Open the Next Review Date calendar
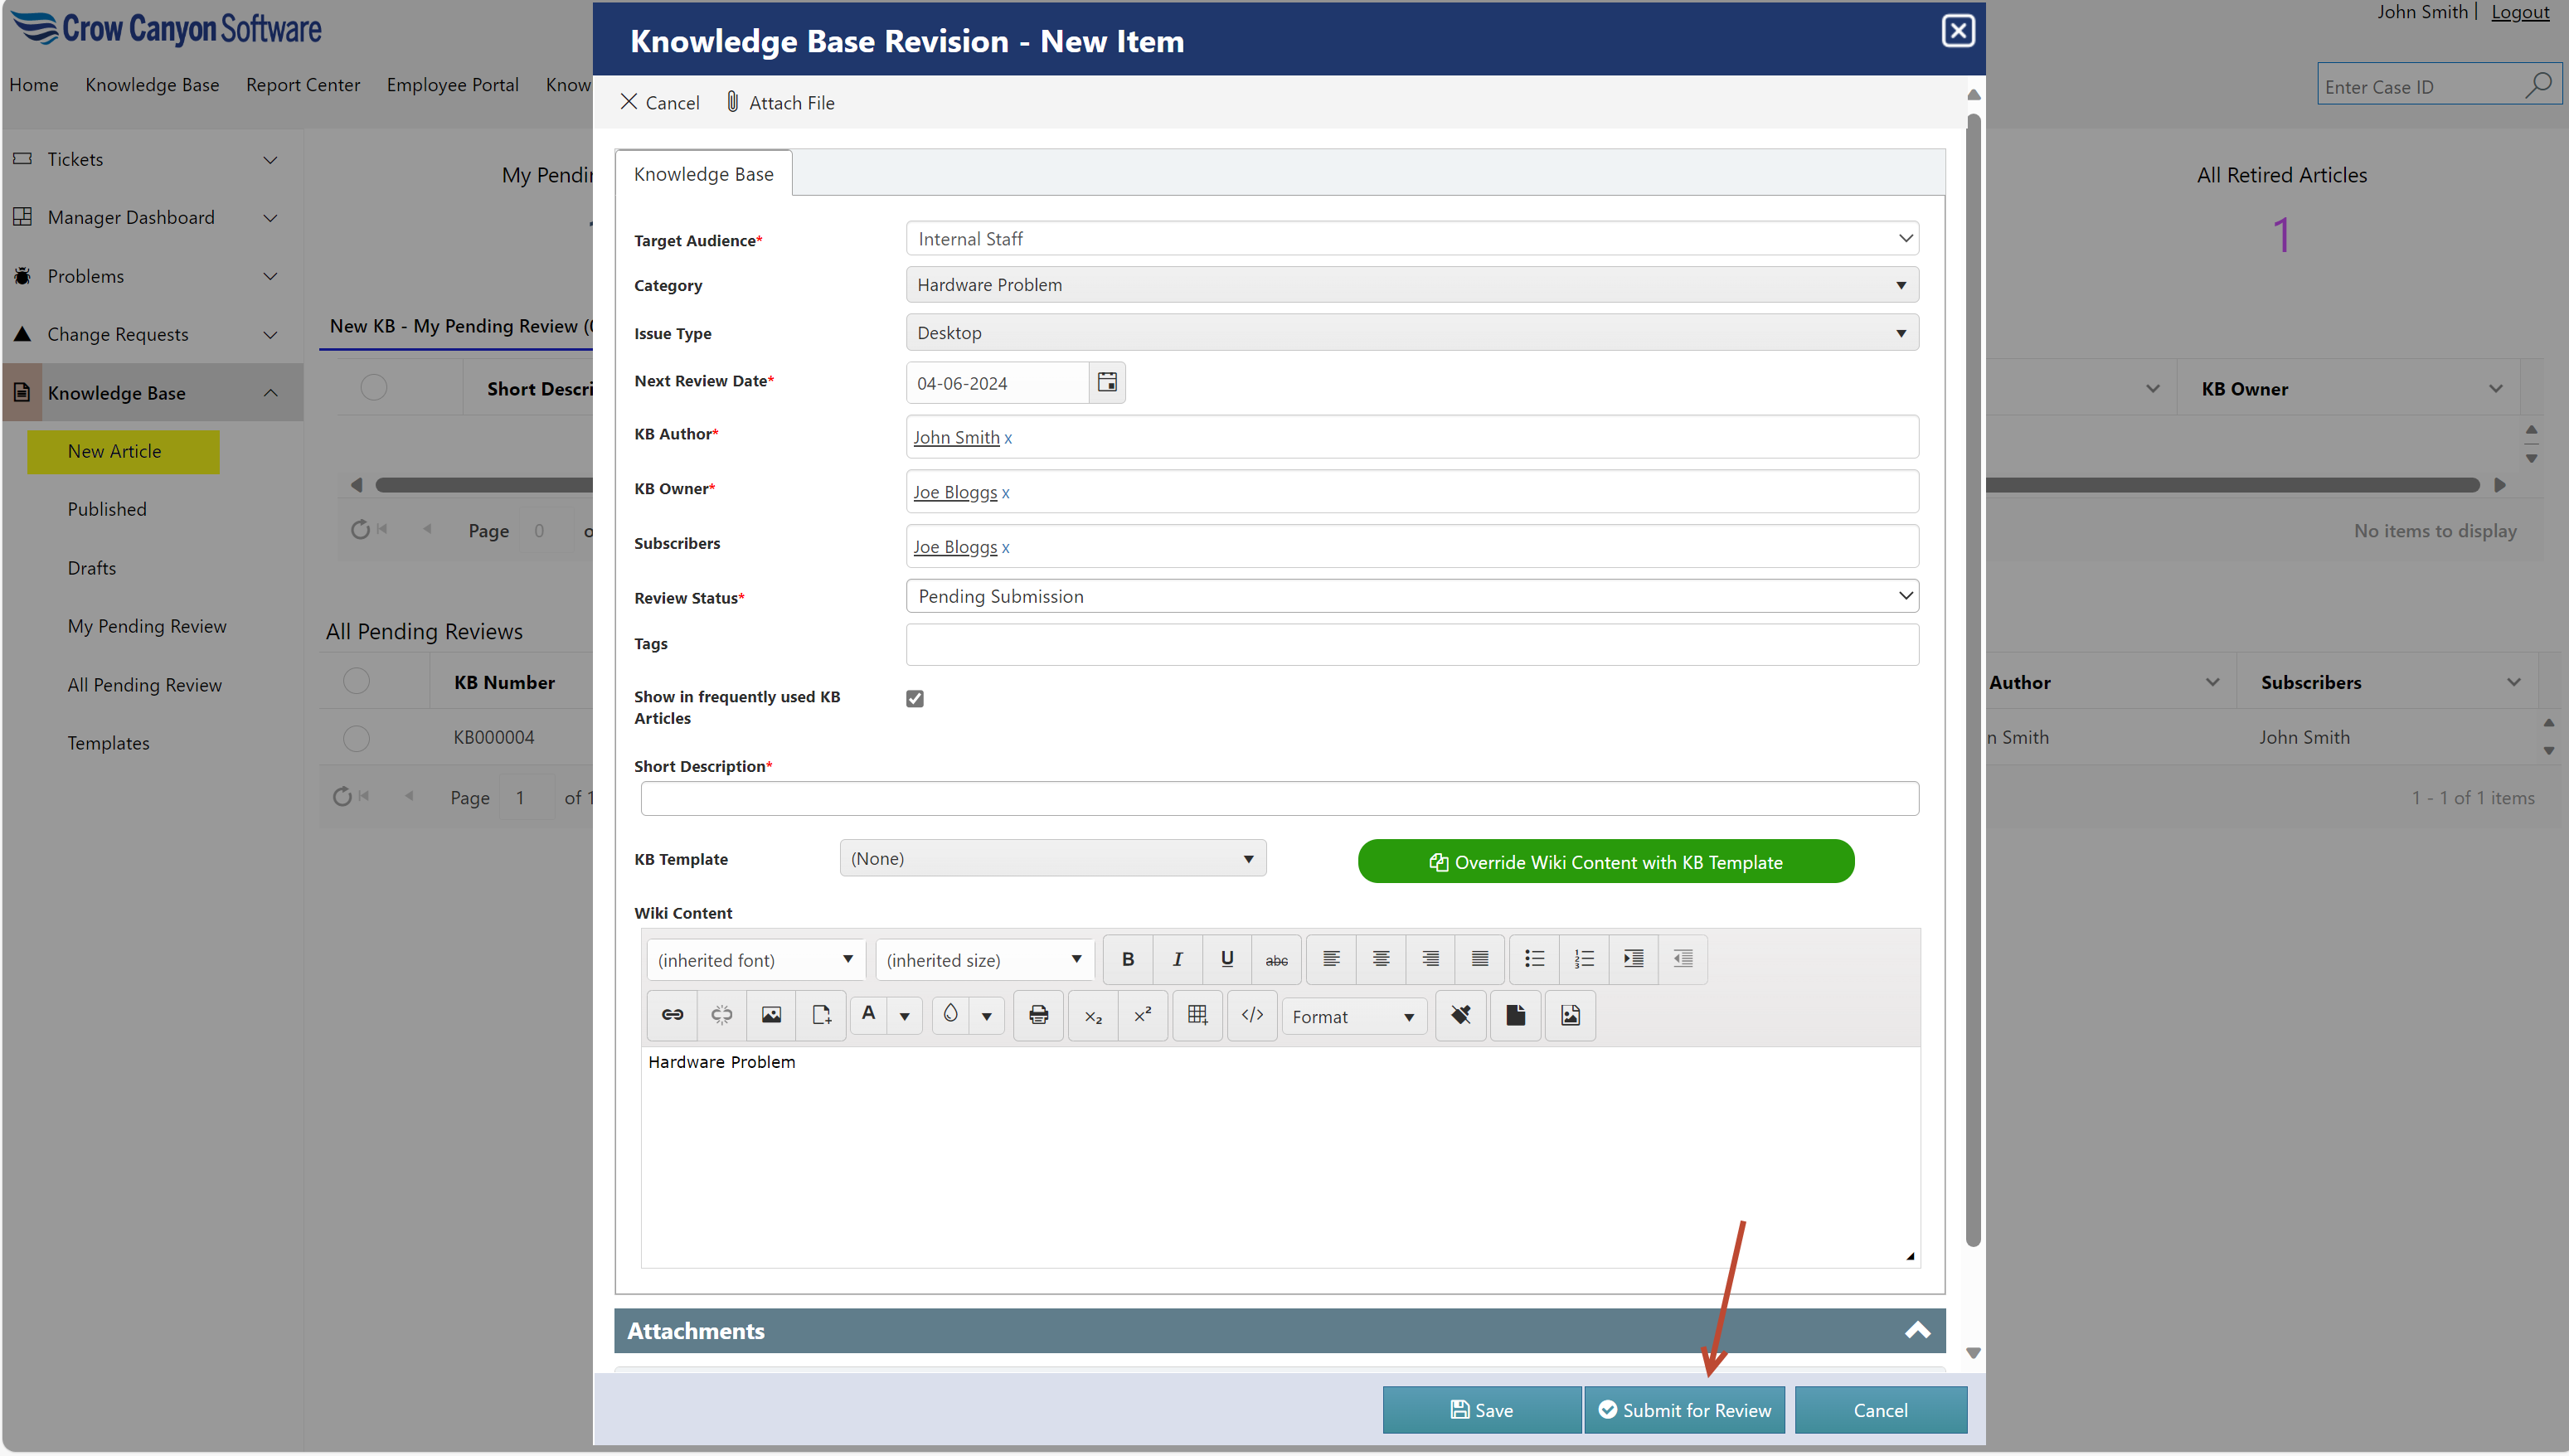This screenshot has width=2569, height=1456. (1107, 382)
